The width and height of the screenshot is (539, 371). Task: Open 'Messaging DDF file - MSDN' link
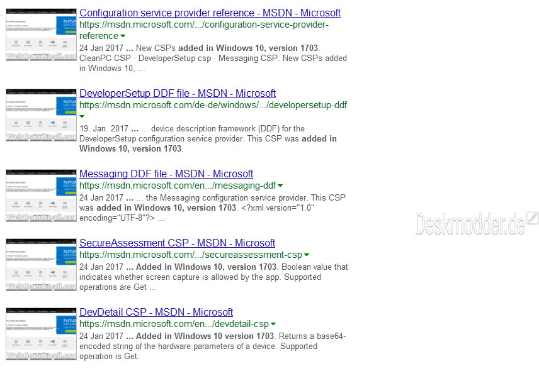click(x=166, y=174)
